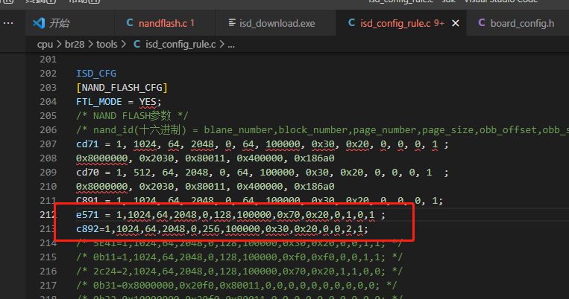Open the board_config.h tab
569x299 pixels.
click(x=518, y=23)
